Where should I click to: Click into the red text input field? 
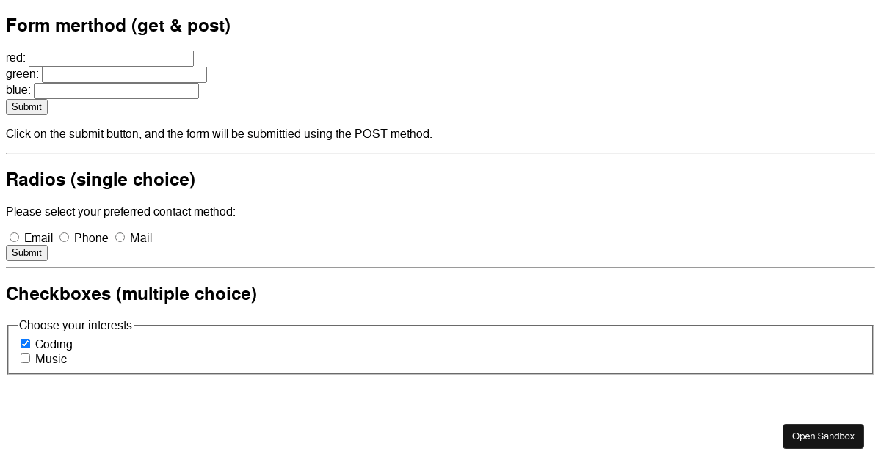(111, 59)
